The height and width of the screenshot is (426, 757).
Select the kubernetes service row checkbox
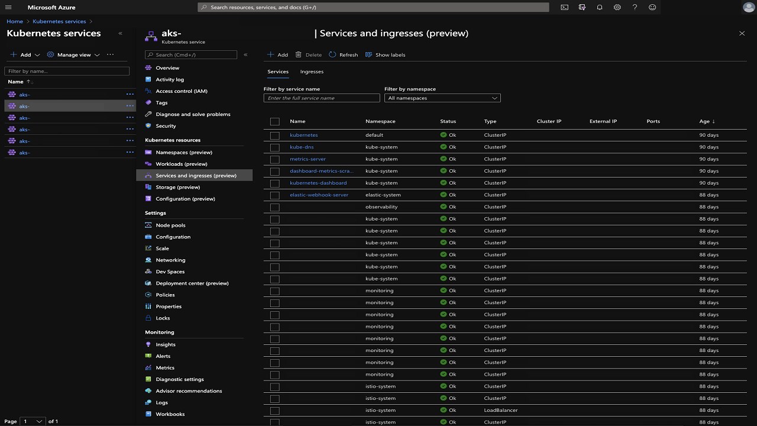pos(274,135)
